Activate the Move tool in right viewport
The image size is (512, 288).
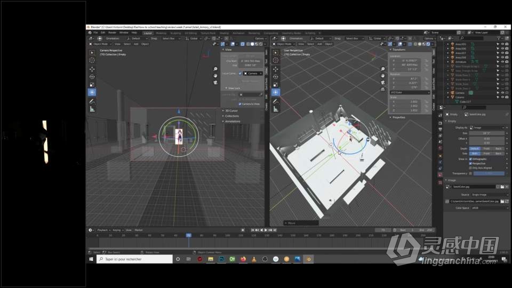[276, 69]
